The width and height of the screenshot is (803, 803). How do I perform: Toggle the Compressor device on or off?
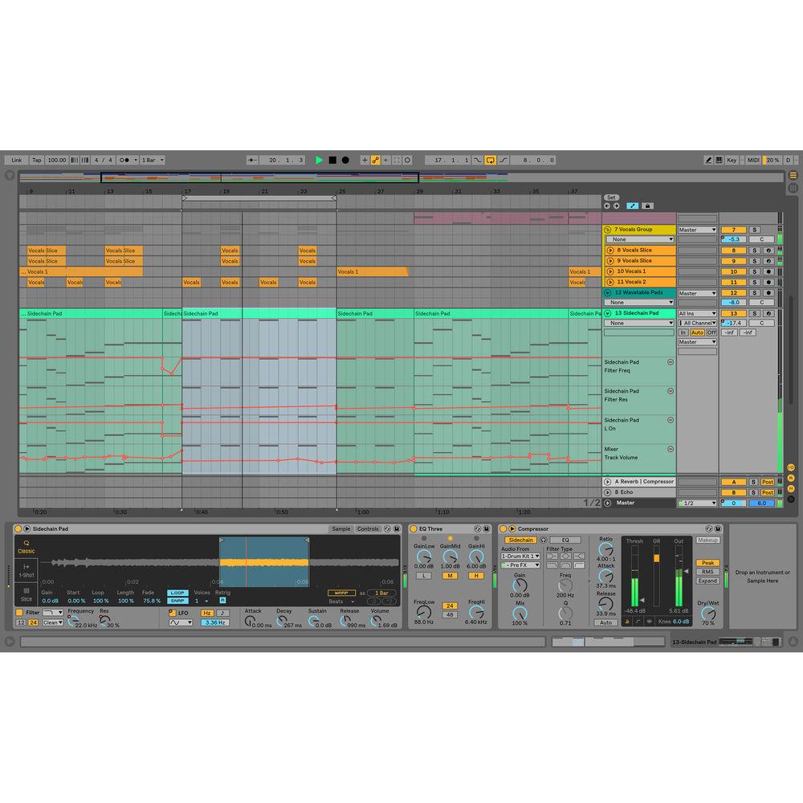coord(502,528)
